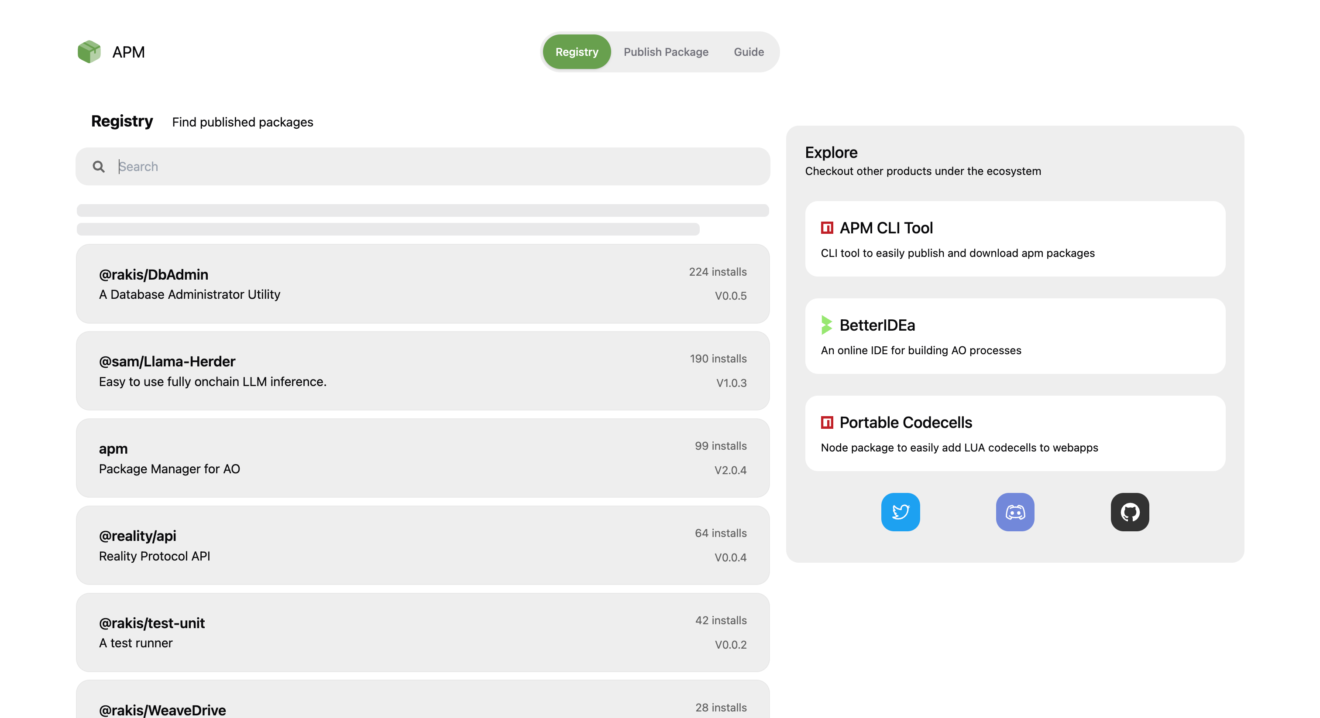Image resolution: width=1320 pixels, height=718 pixels.
Task: Click the '224 installs' count
Action: pyautogui.click(x=717, y=271)
